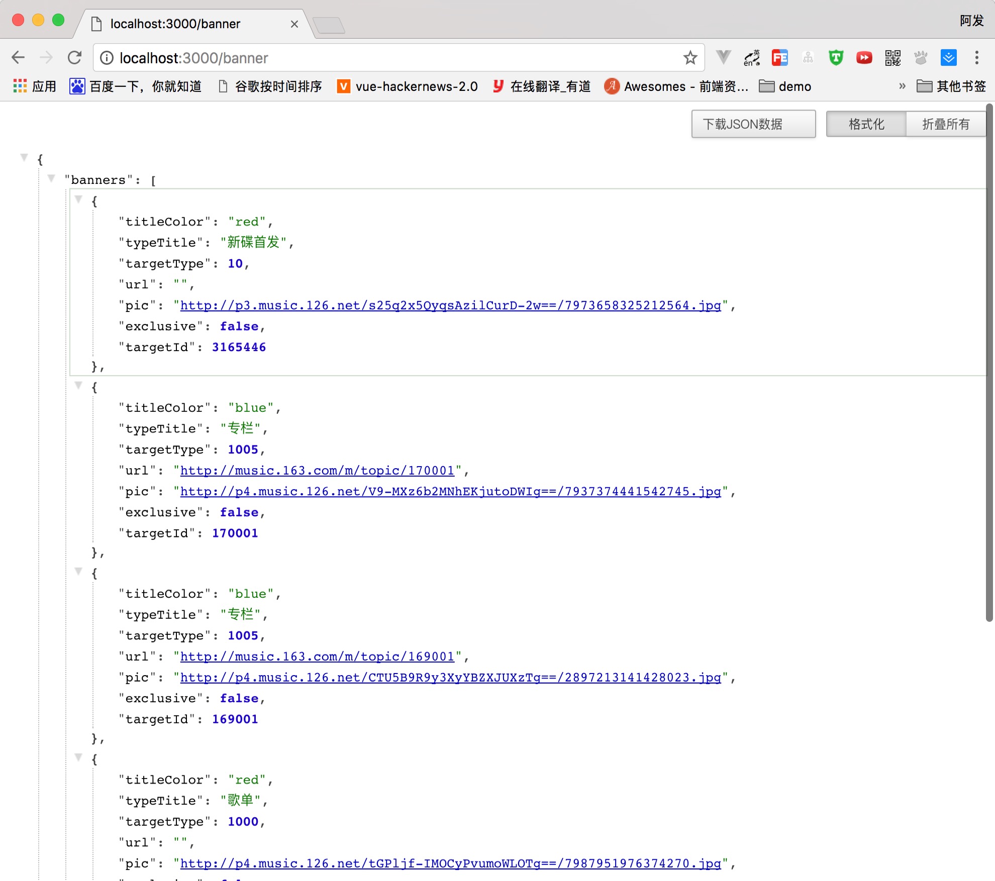Click the green shield adblock extension
The width and height of the screenshot is (995, 881).
pos(836,58)
